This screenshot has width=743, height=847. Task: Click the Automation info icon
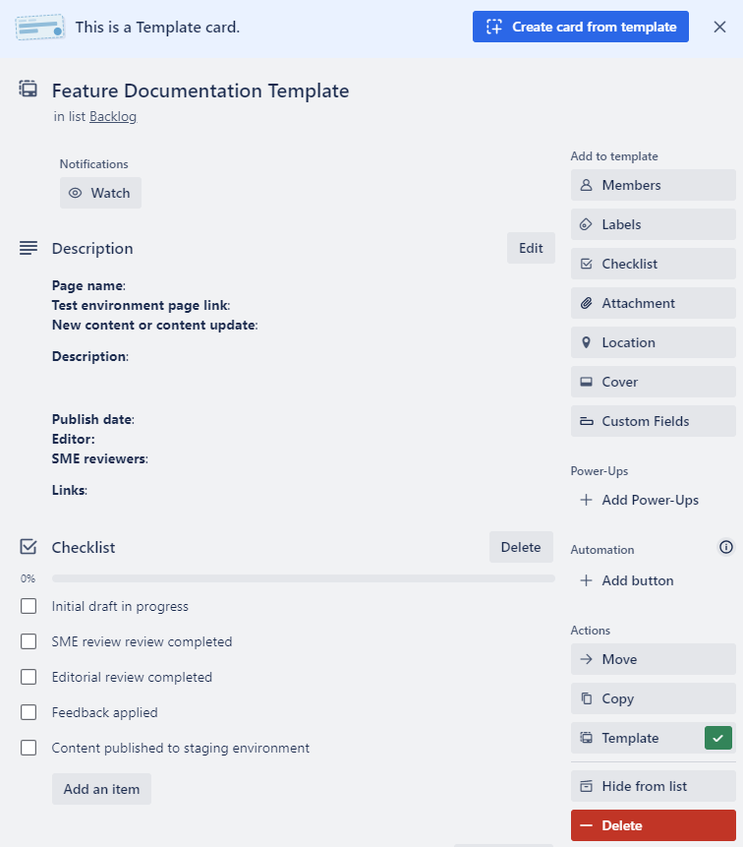[x=726, y=547]
